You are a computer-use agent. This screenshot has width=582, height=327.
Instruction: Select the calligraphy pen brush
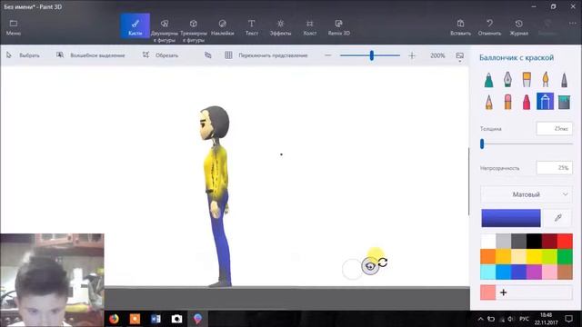tap(507, 80)
